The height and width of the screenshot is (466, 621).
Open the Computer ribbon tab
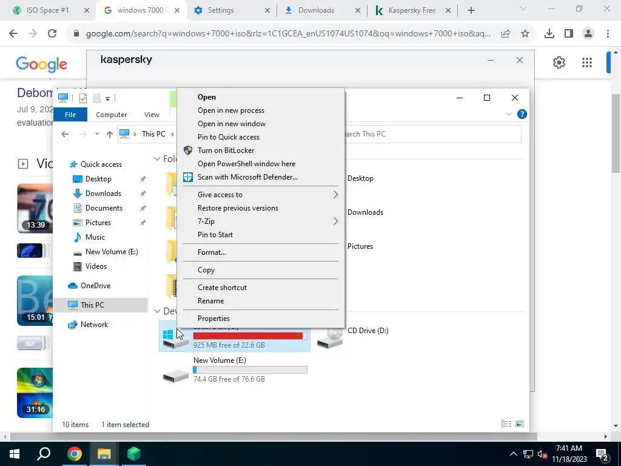click(x=112, y=115)
